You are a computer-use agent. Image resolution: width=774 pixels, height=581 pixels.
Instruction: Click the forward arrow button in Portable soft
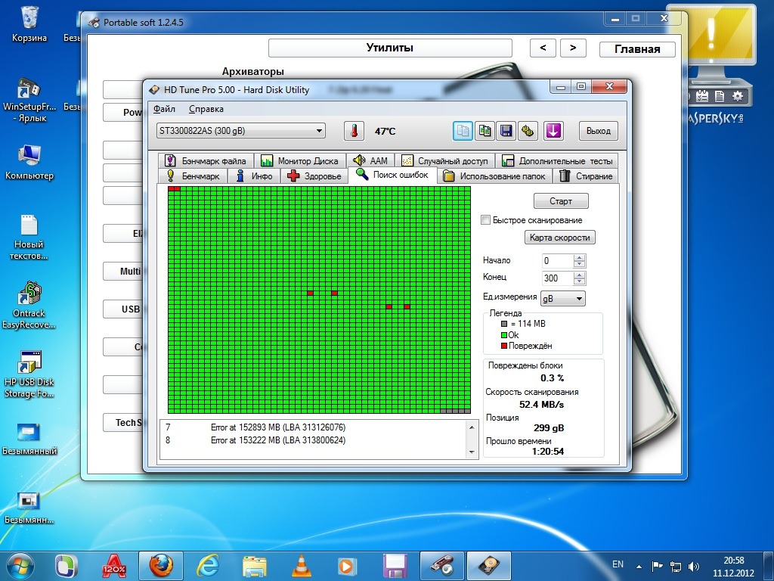(x=573, y=48)
